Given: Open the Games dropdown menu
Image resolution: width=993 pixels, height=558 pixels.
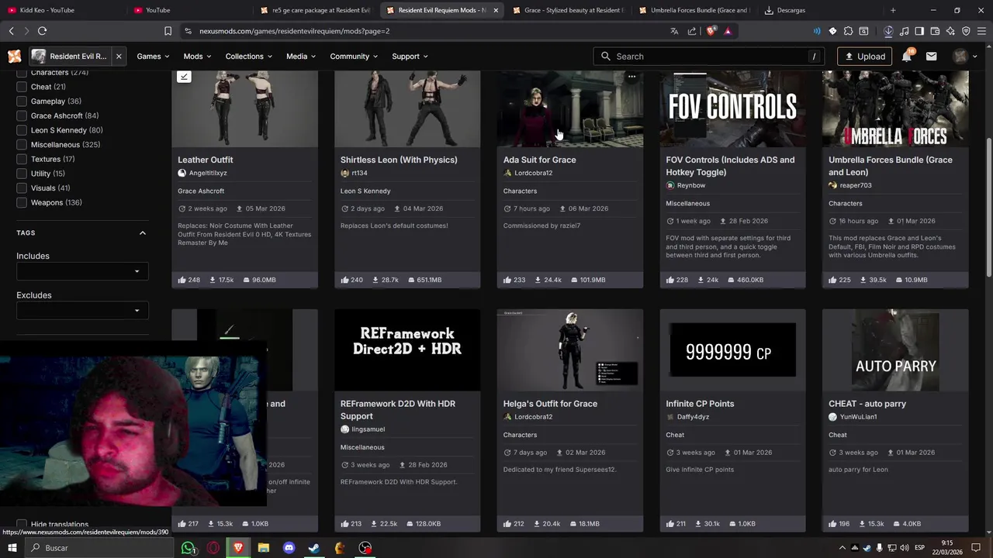Looking at the screenshot, I should click(x=153, y=57).
